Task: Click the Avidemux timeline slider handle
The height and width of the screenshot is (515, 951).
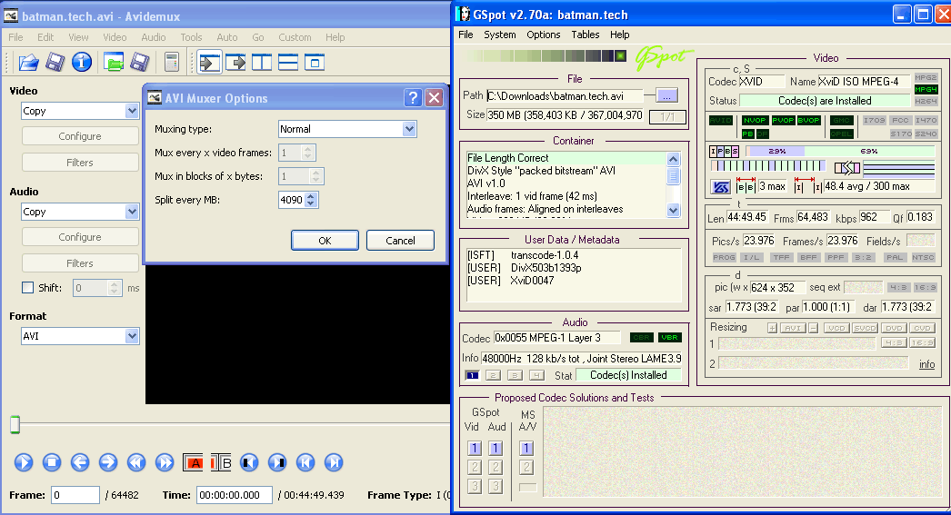Action: point(15,425)
